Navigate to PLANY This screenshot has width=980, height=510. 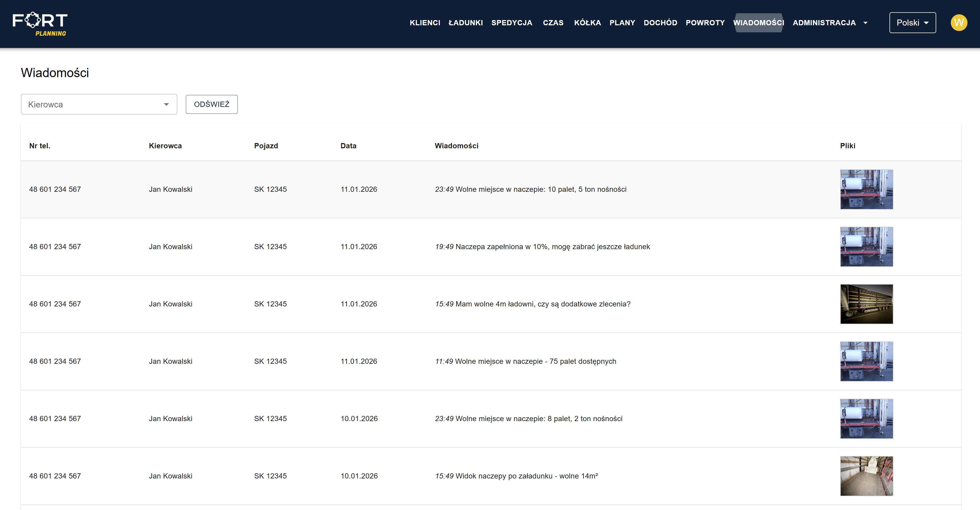point(622,23)
